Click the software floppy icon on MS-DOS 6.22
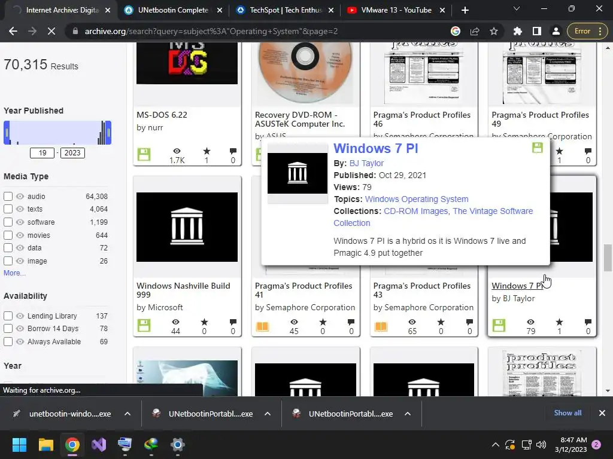613x459 pixels. (x=144, y=154)
